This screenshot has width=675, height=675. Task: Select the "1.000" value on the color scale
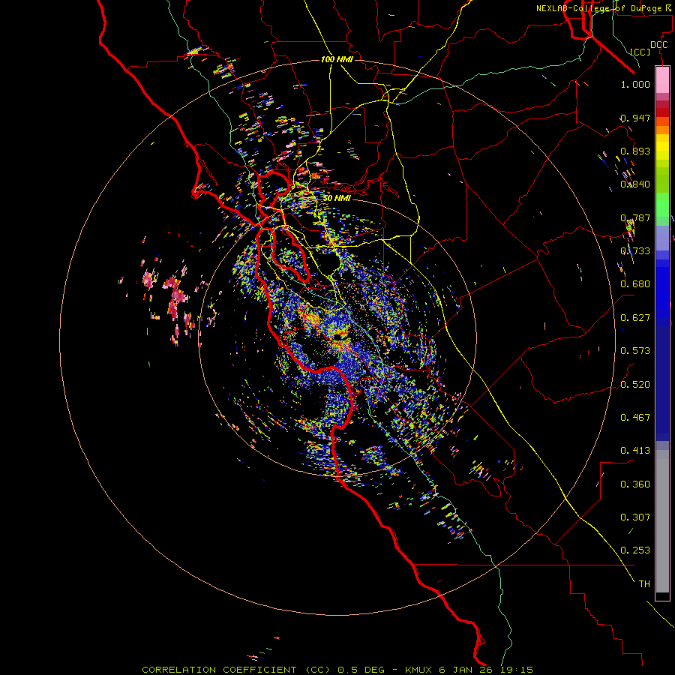point(635,84)
